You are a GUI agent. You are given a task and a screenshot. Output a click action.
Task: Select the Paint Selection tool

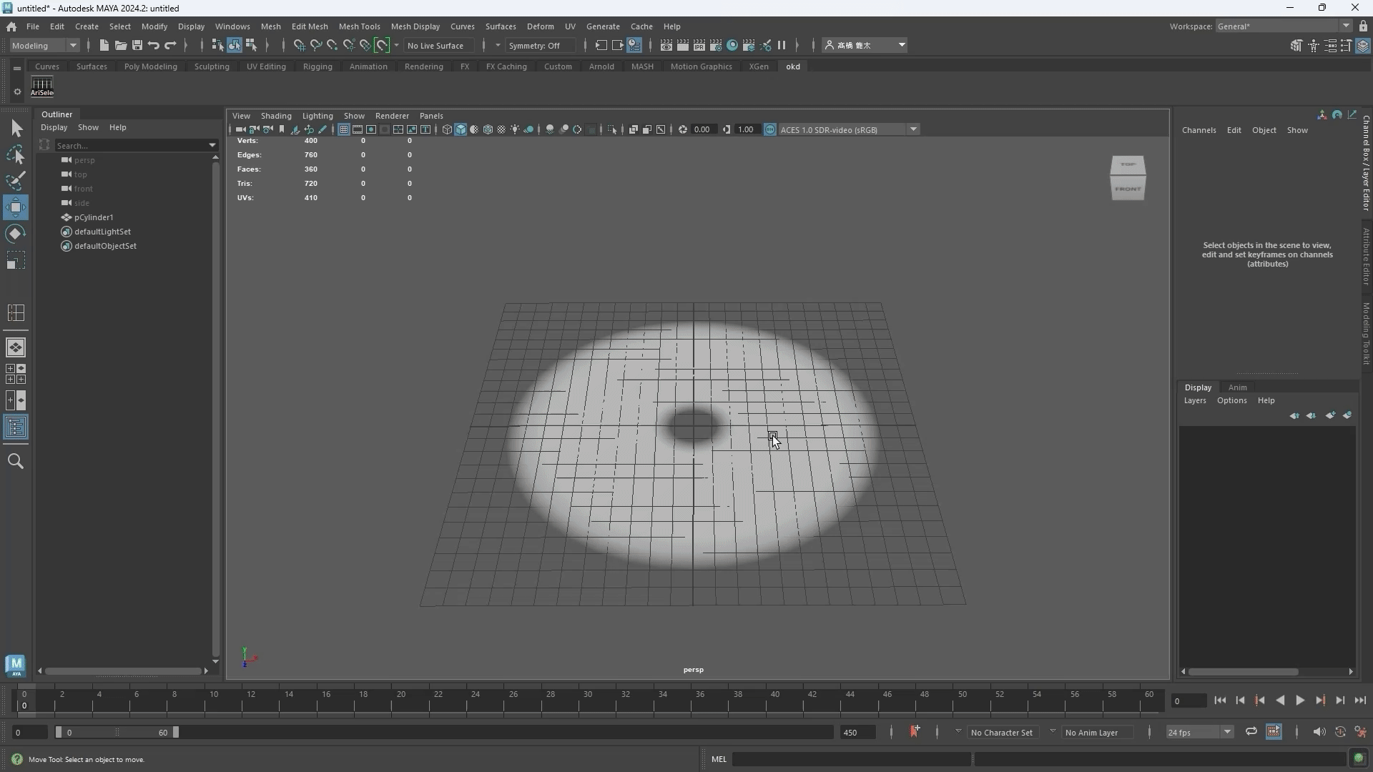16,180
